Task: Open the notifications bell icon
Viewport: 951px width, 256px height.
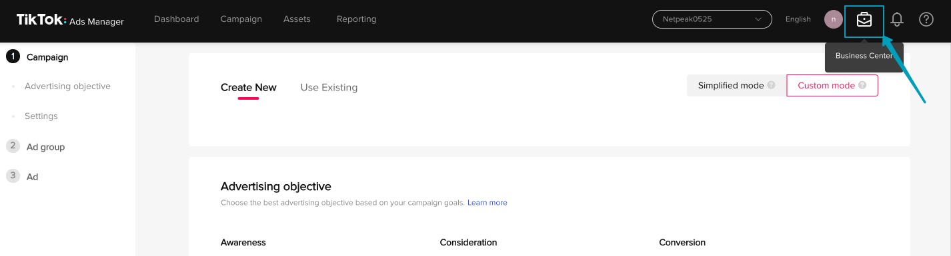Action: [897, 19]
